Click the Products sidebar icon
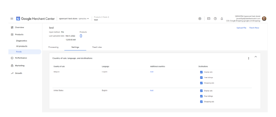The height and width of the screenshot is (117, 276). click(12, 35)
